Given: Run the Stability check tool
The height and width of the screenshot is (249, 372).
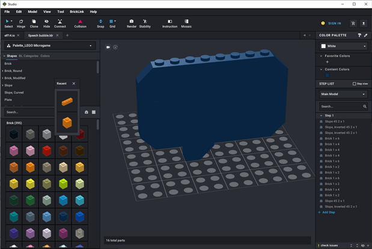Looking at the screenshot, I should coord(145,23).
